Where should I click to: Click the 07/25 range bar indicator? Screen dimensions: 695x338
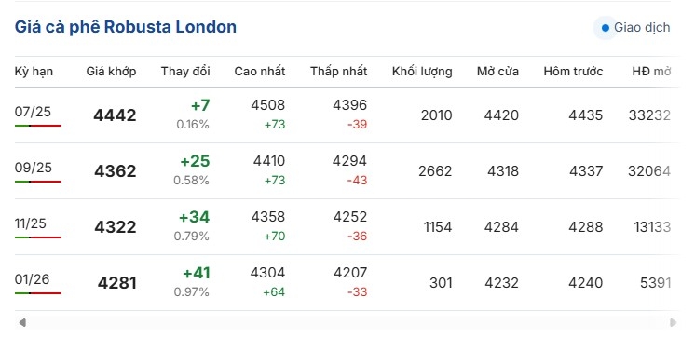(37, 126)
